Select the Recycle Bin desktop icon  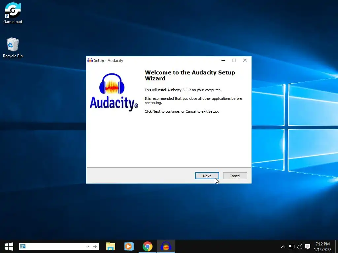(x=13, y=48)
